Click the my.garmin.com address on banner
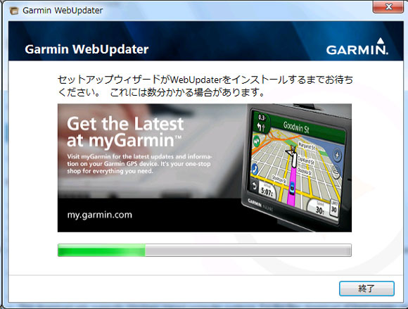 (x=100, y=215)
